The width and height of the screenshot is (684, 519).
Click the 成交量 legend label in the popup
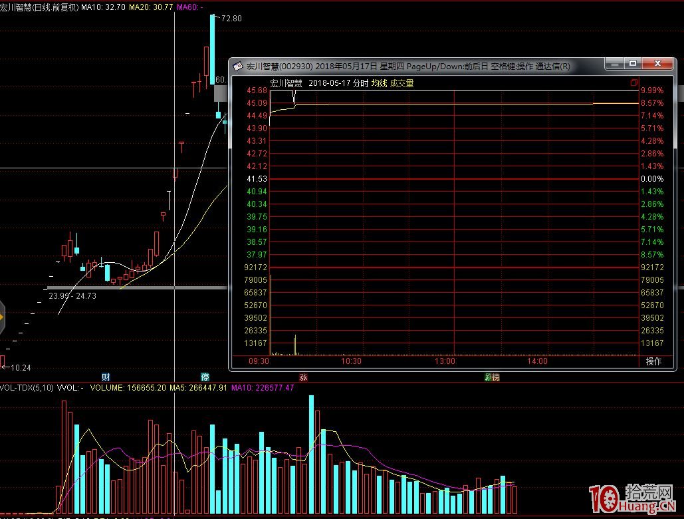point(401,83)
